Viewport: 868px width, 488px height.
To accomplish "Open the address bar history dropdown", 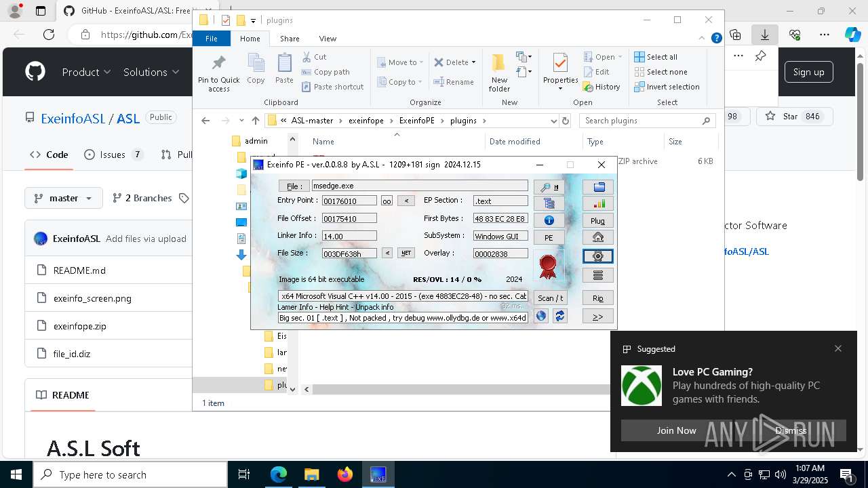I will pyautogui.click(x=554, y=121).
